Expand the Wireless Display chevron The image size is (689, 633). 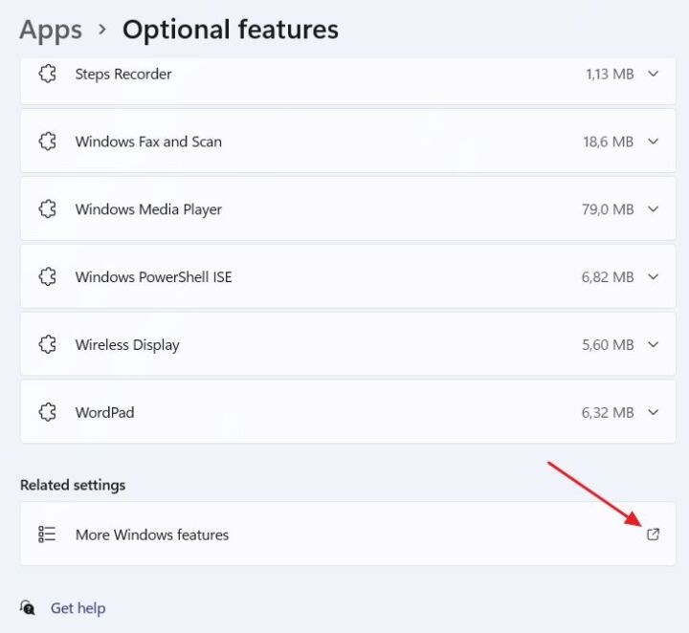click(x=654, y=345)
